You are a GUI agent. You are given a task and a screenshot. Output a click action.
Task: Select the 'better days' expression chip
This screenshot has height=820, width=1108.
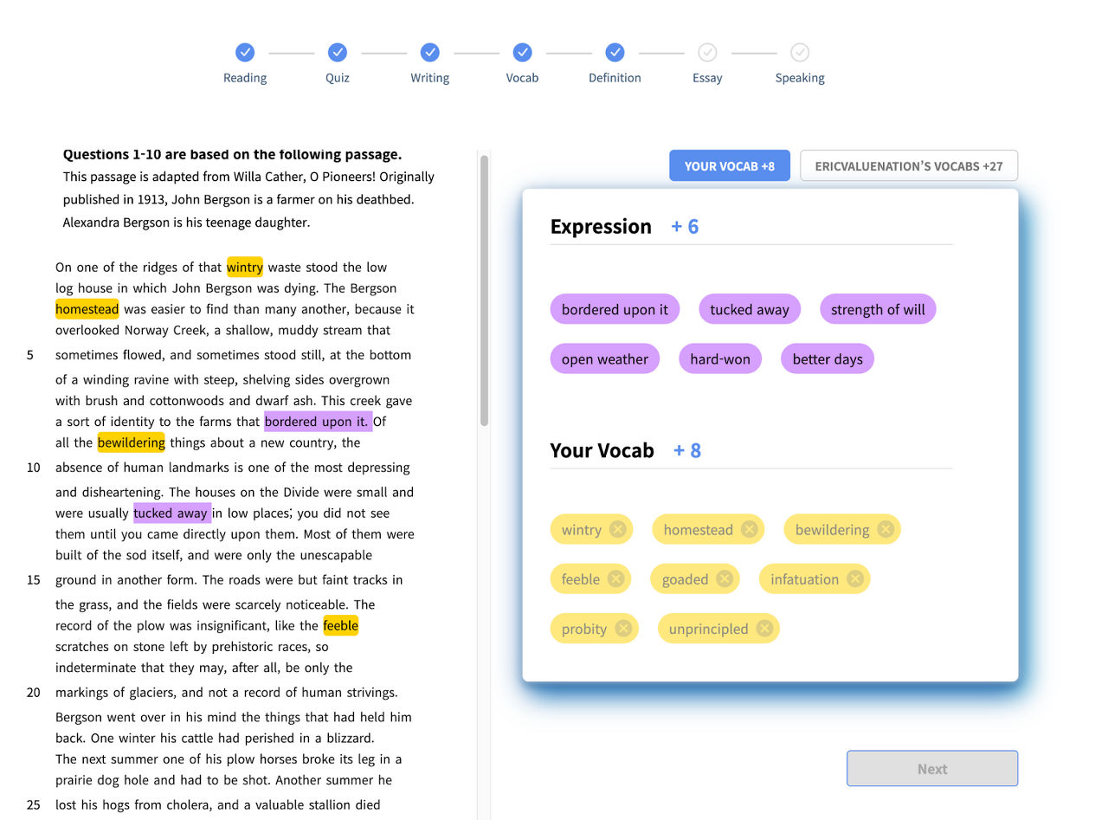(828, 358)
